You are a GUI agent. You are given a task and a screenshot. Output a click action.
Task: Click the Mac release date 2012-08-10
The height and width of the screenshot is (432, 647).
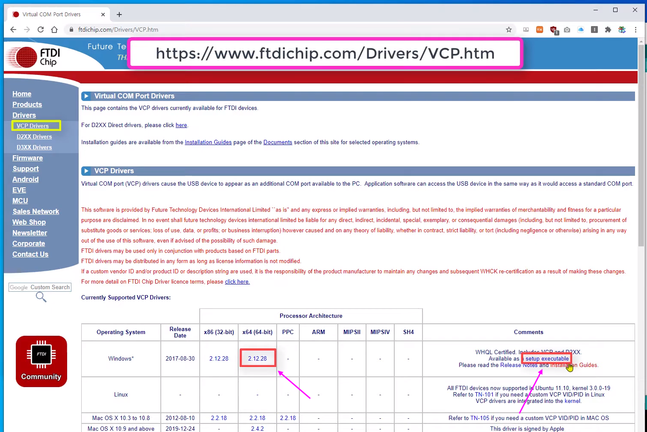[x=180, y=418]
